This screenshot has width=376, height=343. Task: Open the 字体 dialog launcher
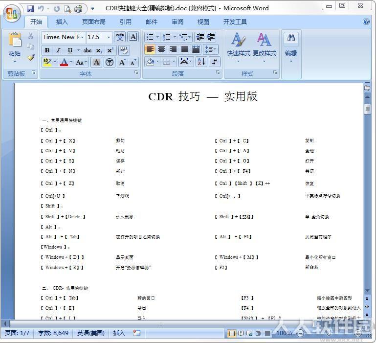[136, 72]
